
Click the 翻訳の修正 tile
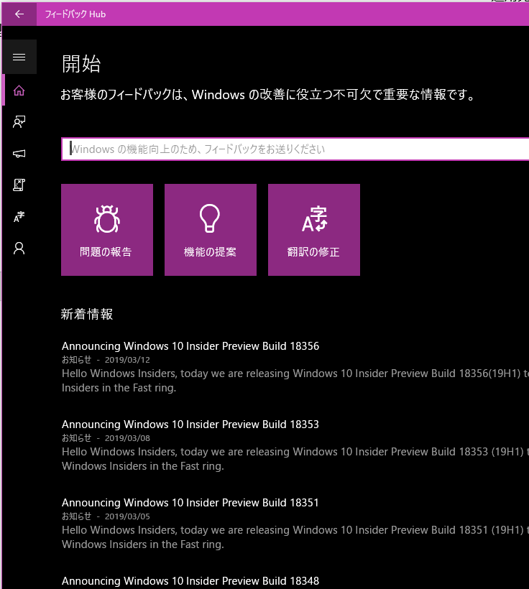click(x=314, y=230)
